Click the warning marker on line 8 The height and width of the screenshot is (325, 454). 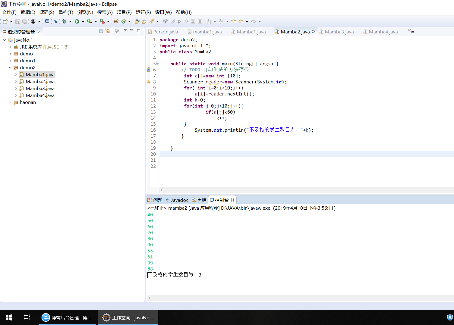(149, 82)
